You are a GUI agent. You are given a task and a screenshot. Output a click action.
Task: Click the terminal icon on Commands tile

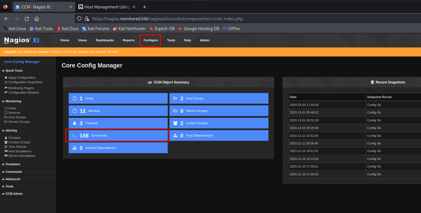tap(75, 135)
